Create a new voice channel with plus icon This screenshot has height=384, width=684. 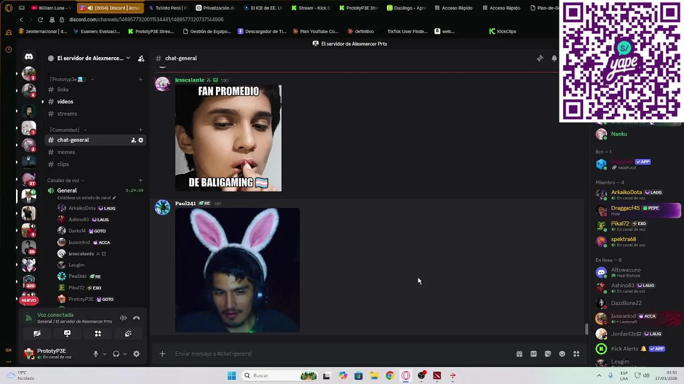pos(141,180)
